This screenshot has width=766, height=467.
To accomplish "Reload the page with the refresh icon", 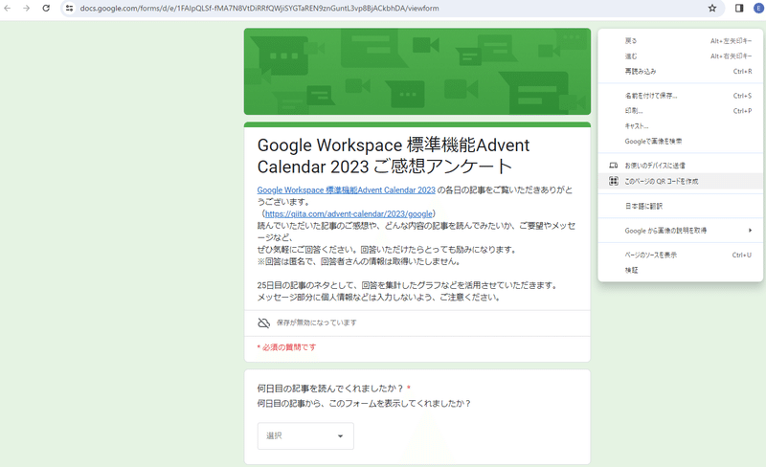I will (x=46, y=9).
